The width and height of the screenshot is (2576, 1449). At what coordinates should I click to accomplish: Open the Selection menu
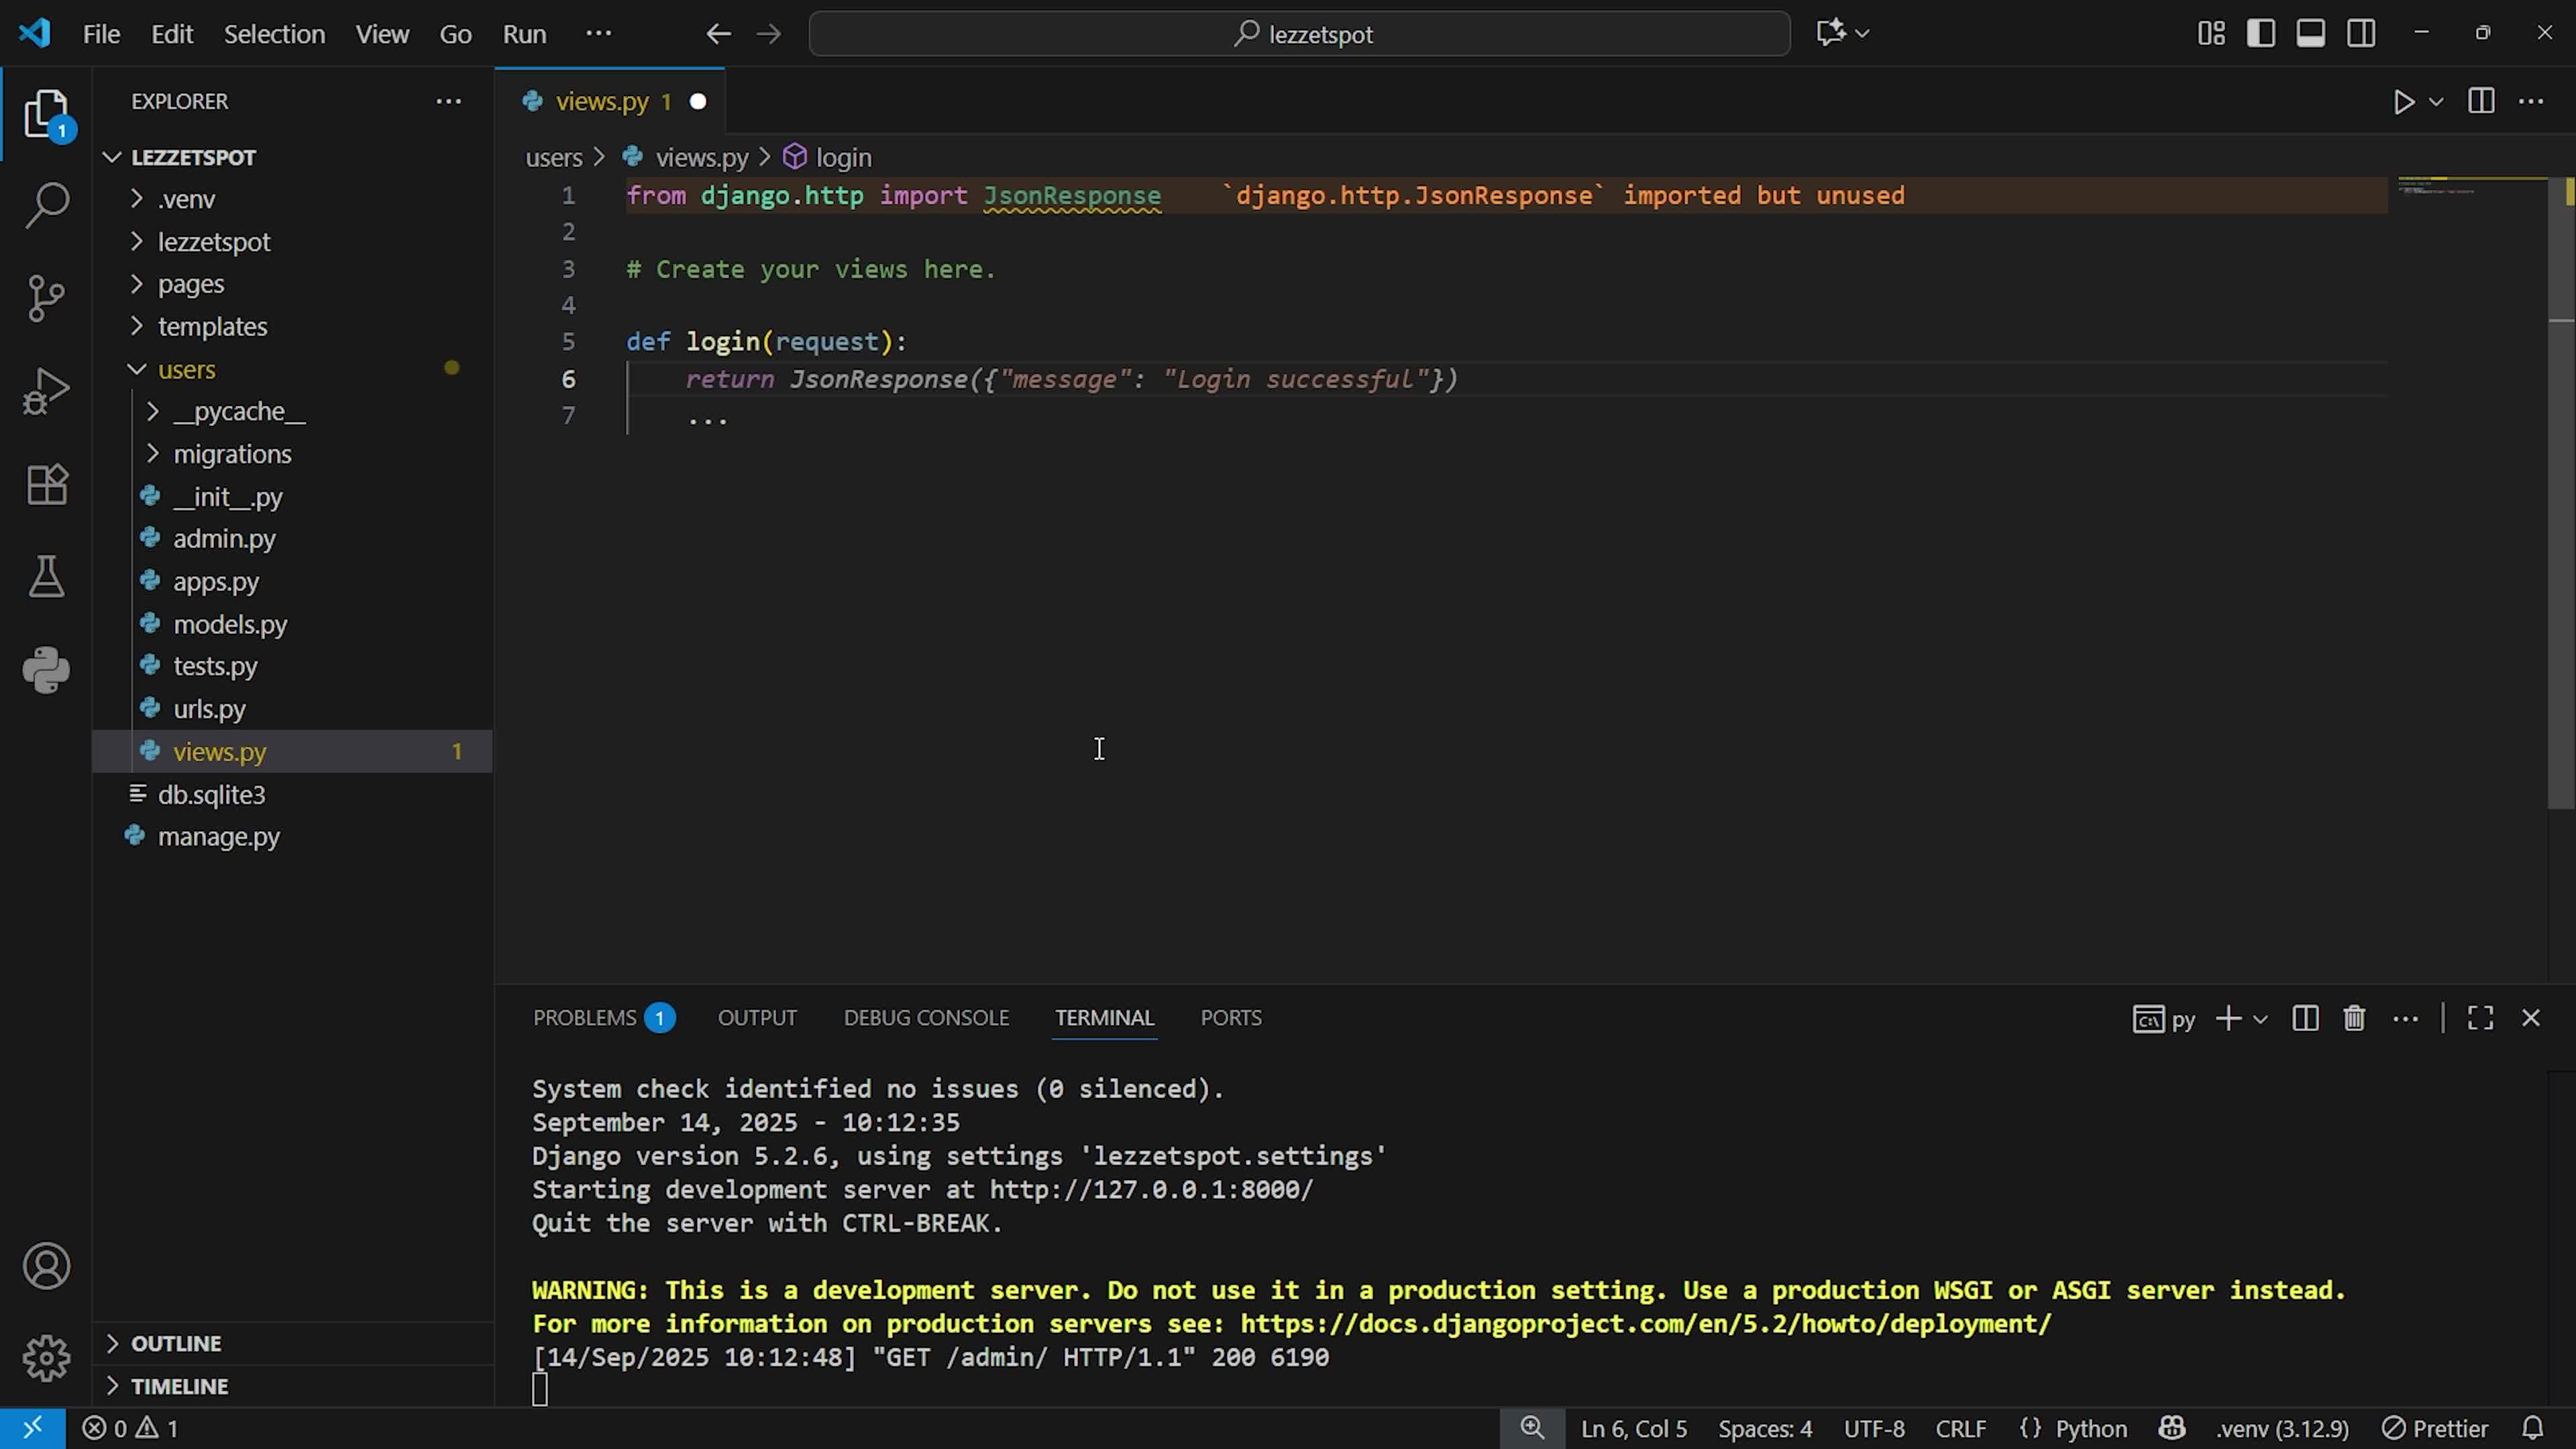pos(274,34)
